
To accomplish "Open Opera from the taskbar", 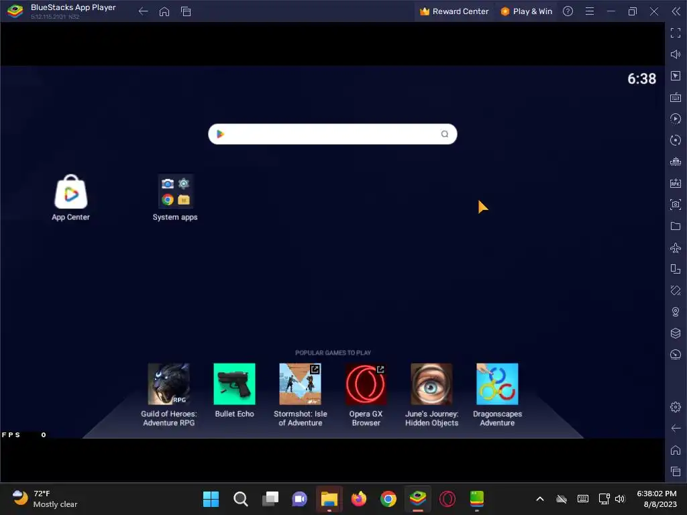I will (447, 499).
